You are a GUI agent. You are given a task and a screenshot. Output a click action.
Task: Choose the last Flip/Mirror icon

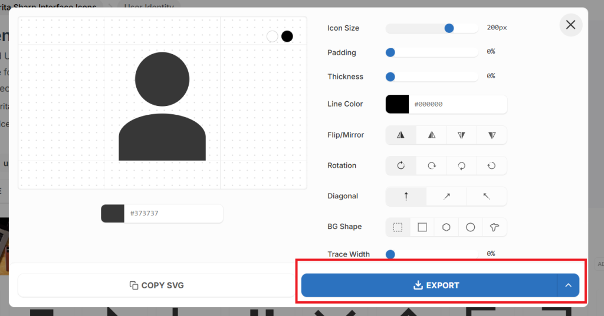pyautogui.click(x=491, y=135)
